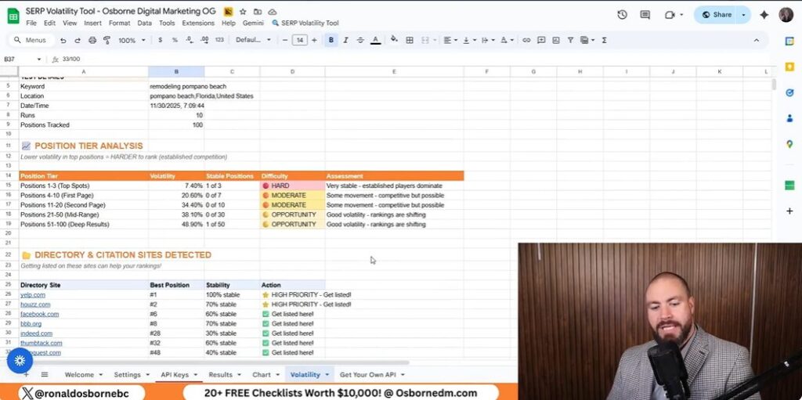Increase font size plus button
This screenshot has height=400, width=802.
coord(314,40)
